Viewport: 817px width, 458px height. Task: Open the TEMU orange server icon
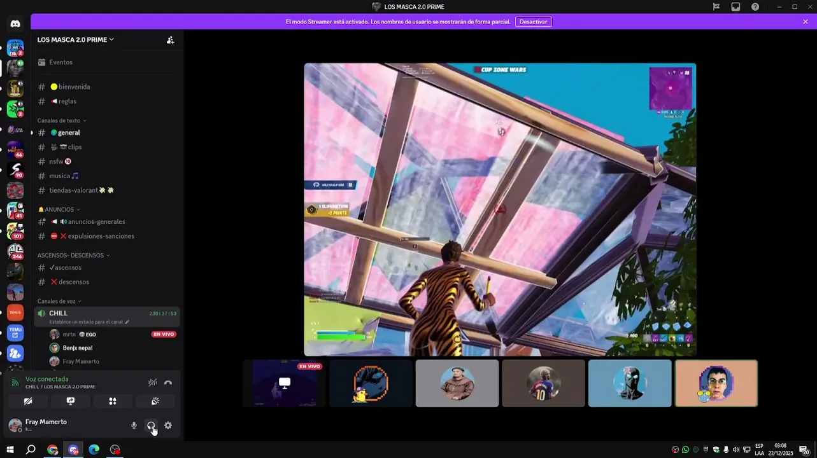[15, 312]
